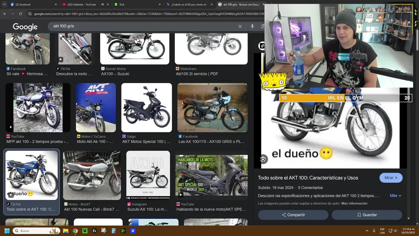Open site information icon in address bar
Image resolution: width=419 pixels, height=236 pixels.
30,14
